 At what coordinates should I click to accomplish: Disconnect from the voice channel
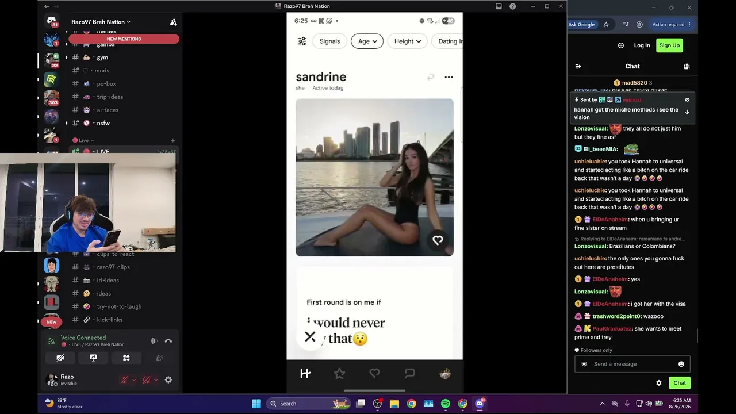(x=168, y=341)
